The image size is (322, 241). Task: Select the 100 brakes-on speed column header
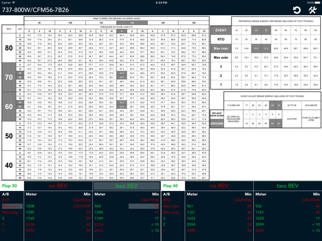point(70,23)
